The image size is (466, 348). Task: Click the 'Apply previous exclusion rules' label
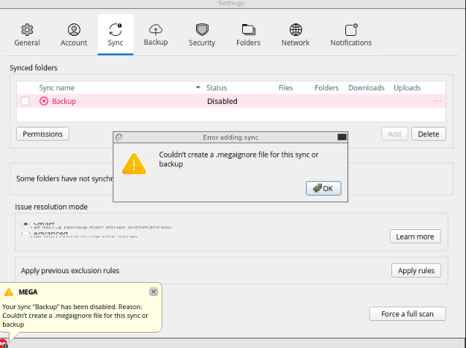click(70, 270)
